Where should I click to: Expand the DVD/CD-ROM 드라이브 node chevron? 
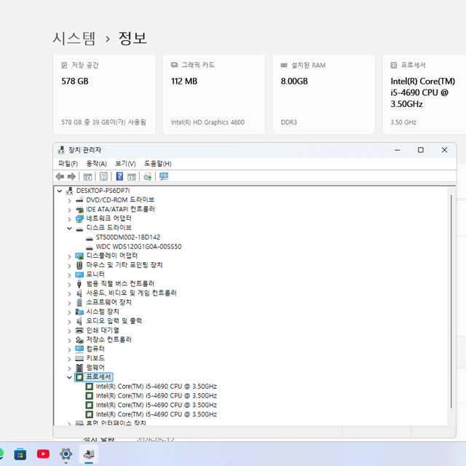coord(69,201)
